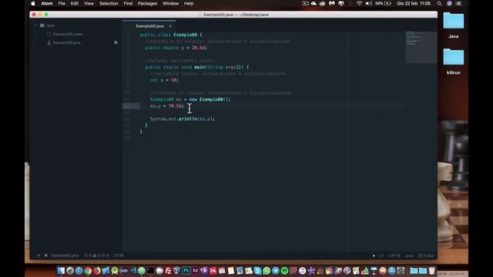Click 'public double y = 20.5d;' line
This screenshot has width=493, height=277.
pos(176,48)
